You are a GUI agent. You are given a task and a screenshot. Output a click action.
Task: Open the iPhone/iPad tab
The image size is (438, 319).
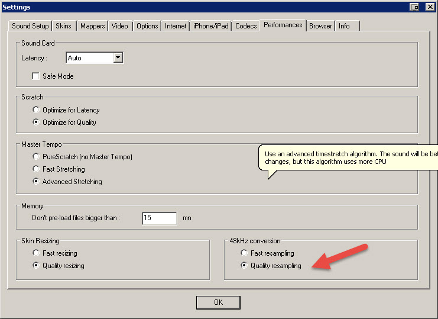[x=210, y=26]
